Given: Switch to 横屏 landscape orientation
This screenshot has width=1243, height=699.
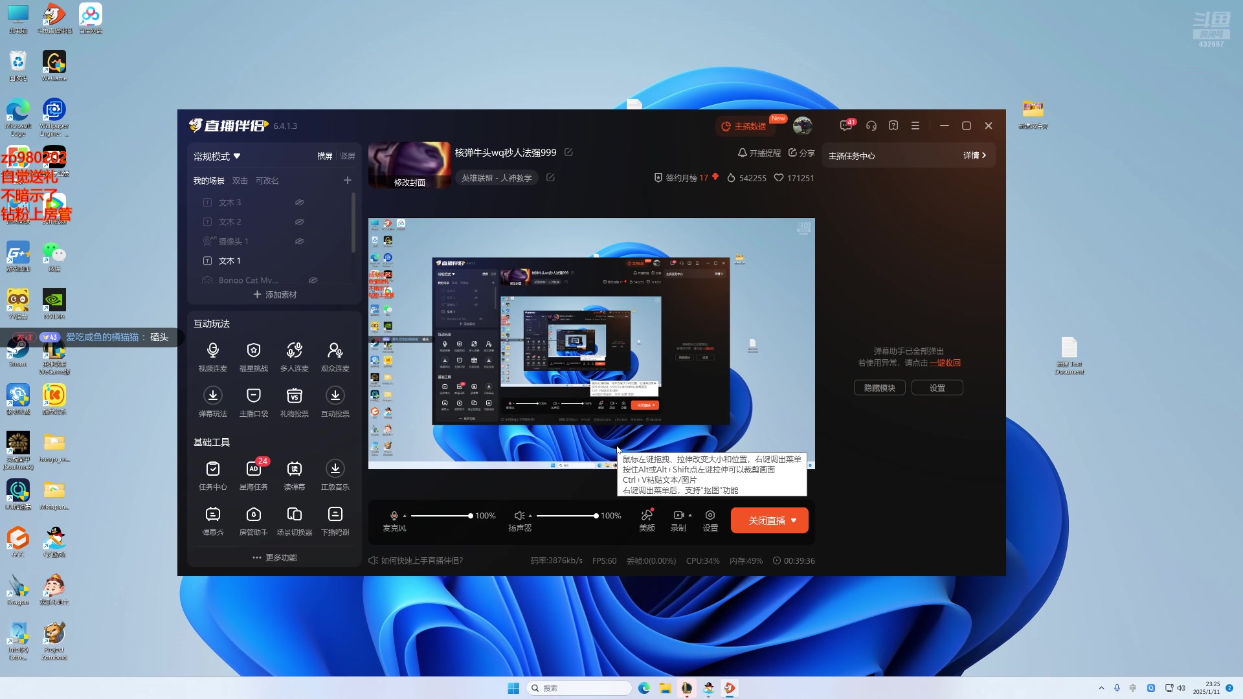Looking at the screenshot, I should (324, 156).
